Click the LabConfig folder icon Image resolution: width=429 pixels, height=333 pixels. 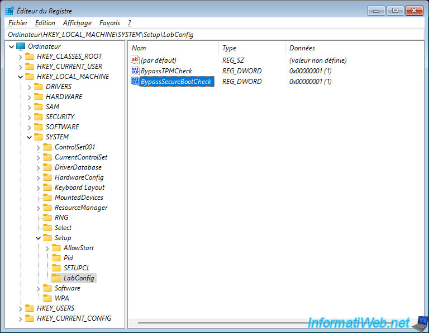tap(56, 278)
